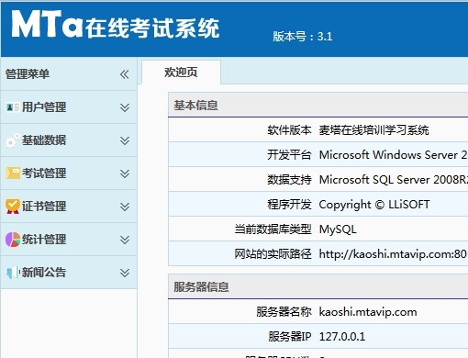
Task: Click the 考试管理 envelope icon
Action: (13, 173)
